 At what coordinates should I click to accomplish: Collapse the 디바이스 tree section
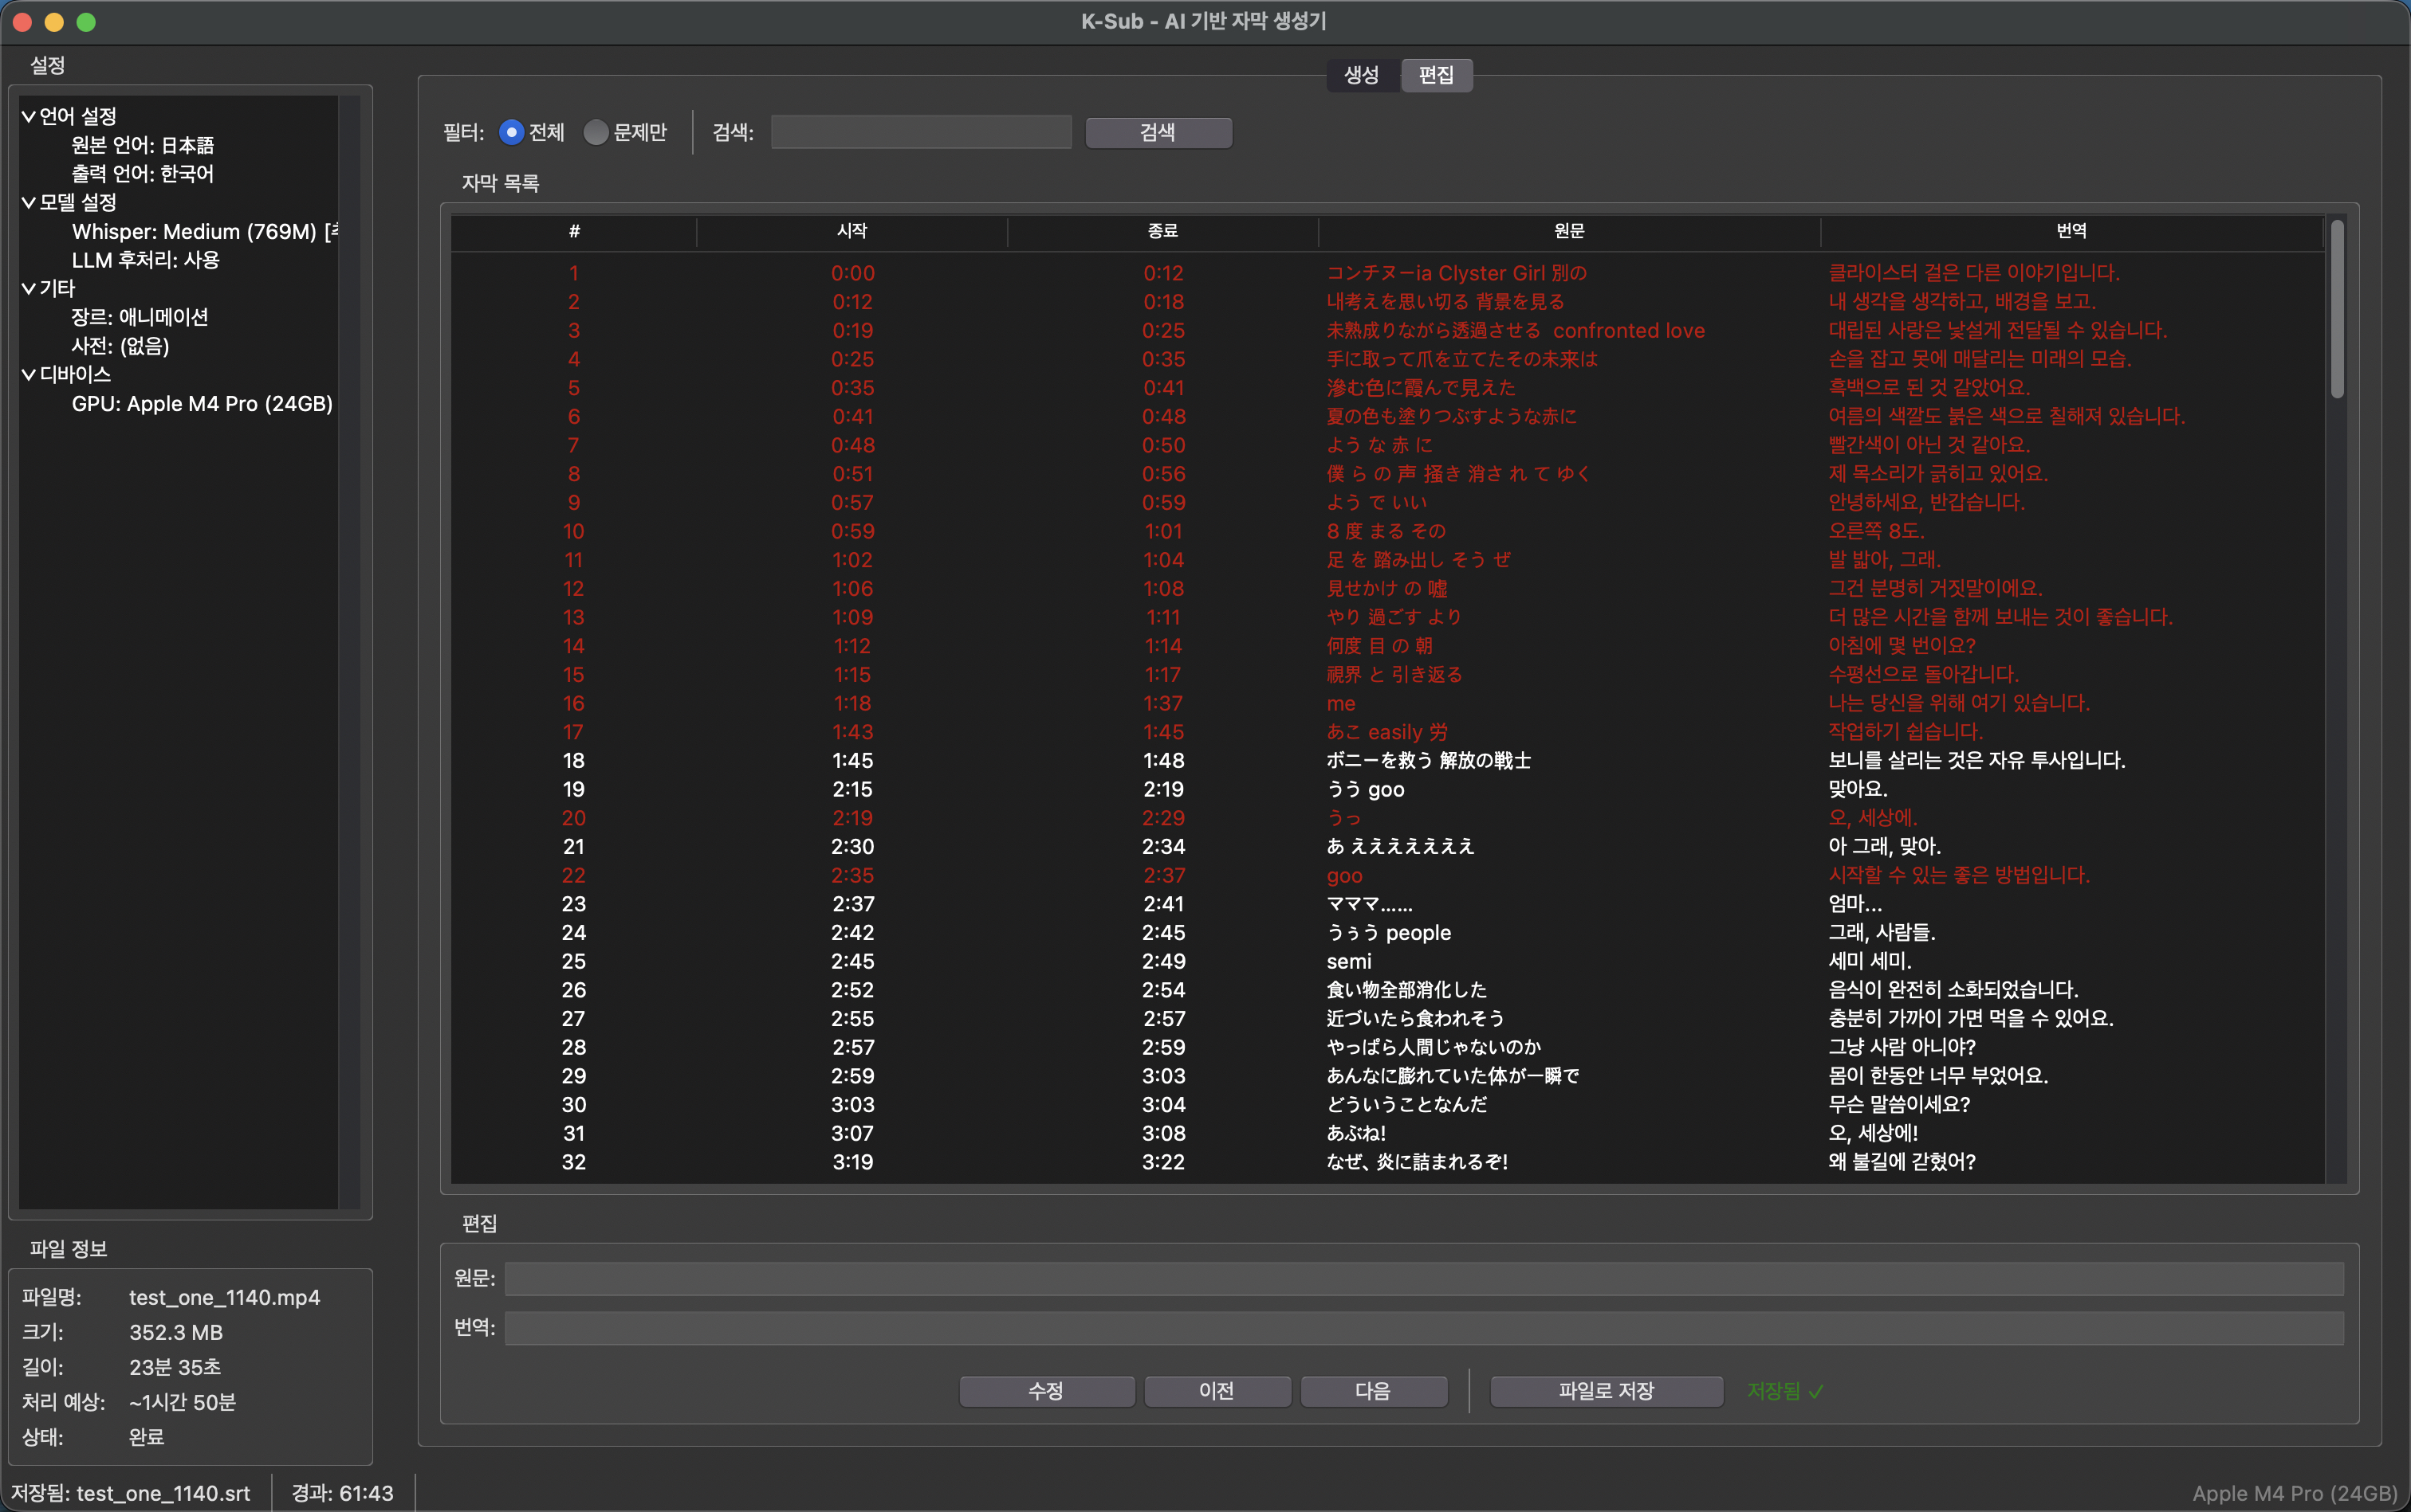[x=29, y=375]
